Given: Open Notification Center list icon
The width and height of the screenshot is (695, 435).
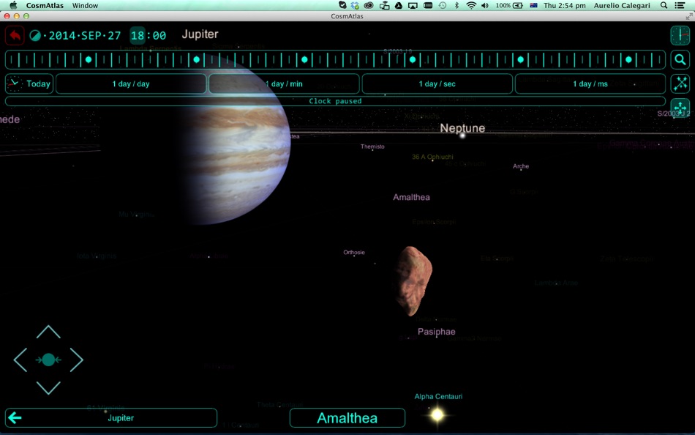Looking at the screenshot, I should 680,5.
